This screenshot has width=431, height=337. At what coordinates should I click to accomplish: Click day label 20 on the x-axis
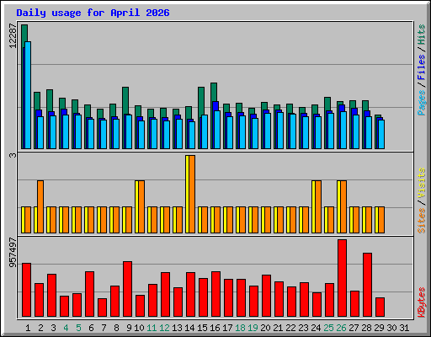pos(265,328)
